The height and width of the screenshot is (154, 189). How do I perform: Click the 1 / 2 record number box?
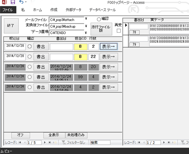[153, 143]
